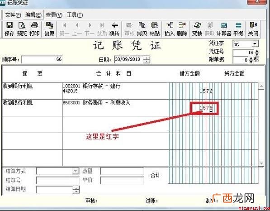The image size is (270, 211).
Task: Decrease 凭证号 with the down spinner
Action: pyautogui.click(x=257, y=54)
